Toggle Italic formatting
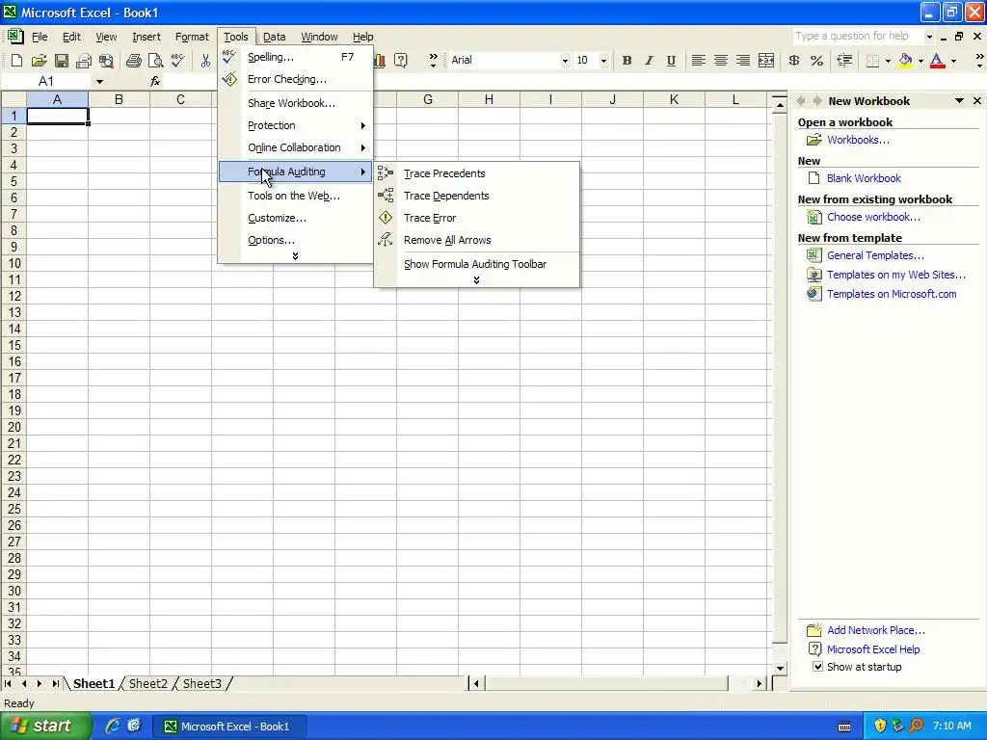The width and height of the screenshot is (987, 740). click(649, 61)
